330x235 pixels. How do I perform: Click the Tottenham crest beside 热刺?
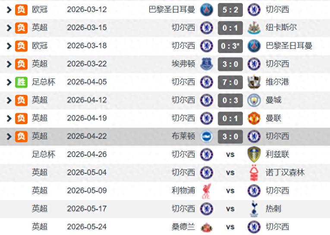pos(254,208)
